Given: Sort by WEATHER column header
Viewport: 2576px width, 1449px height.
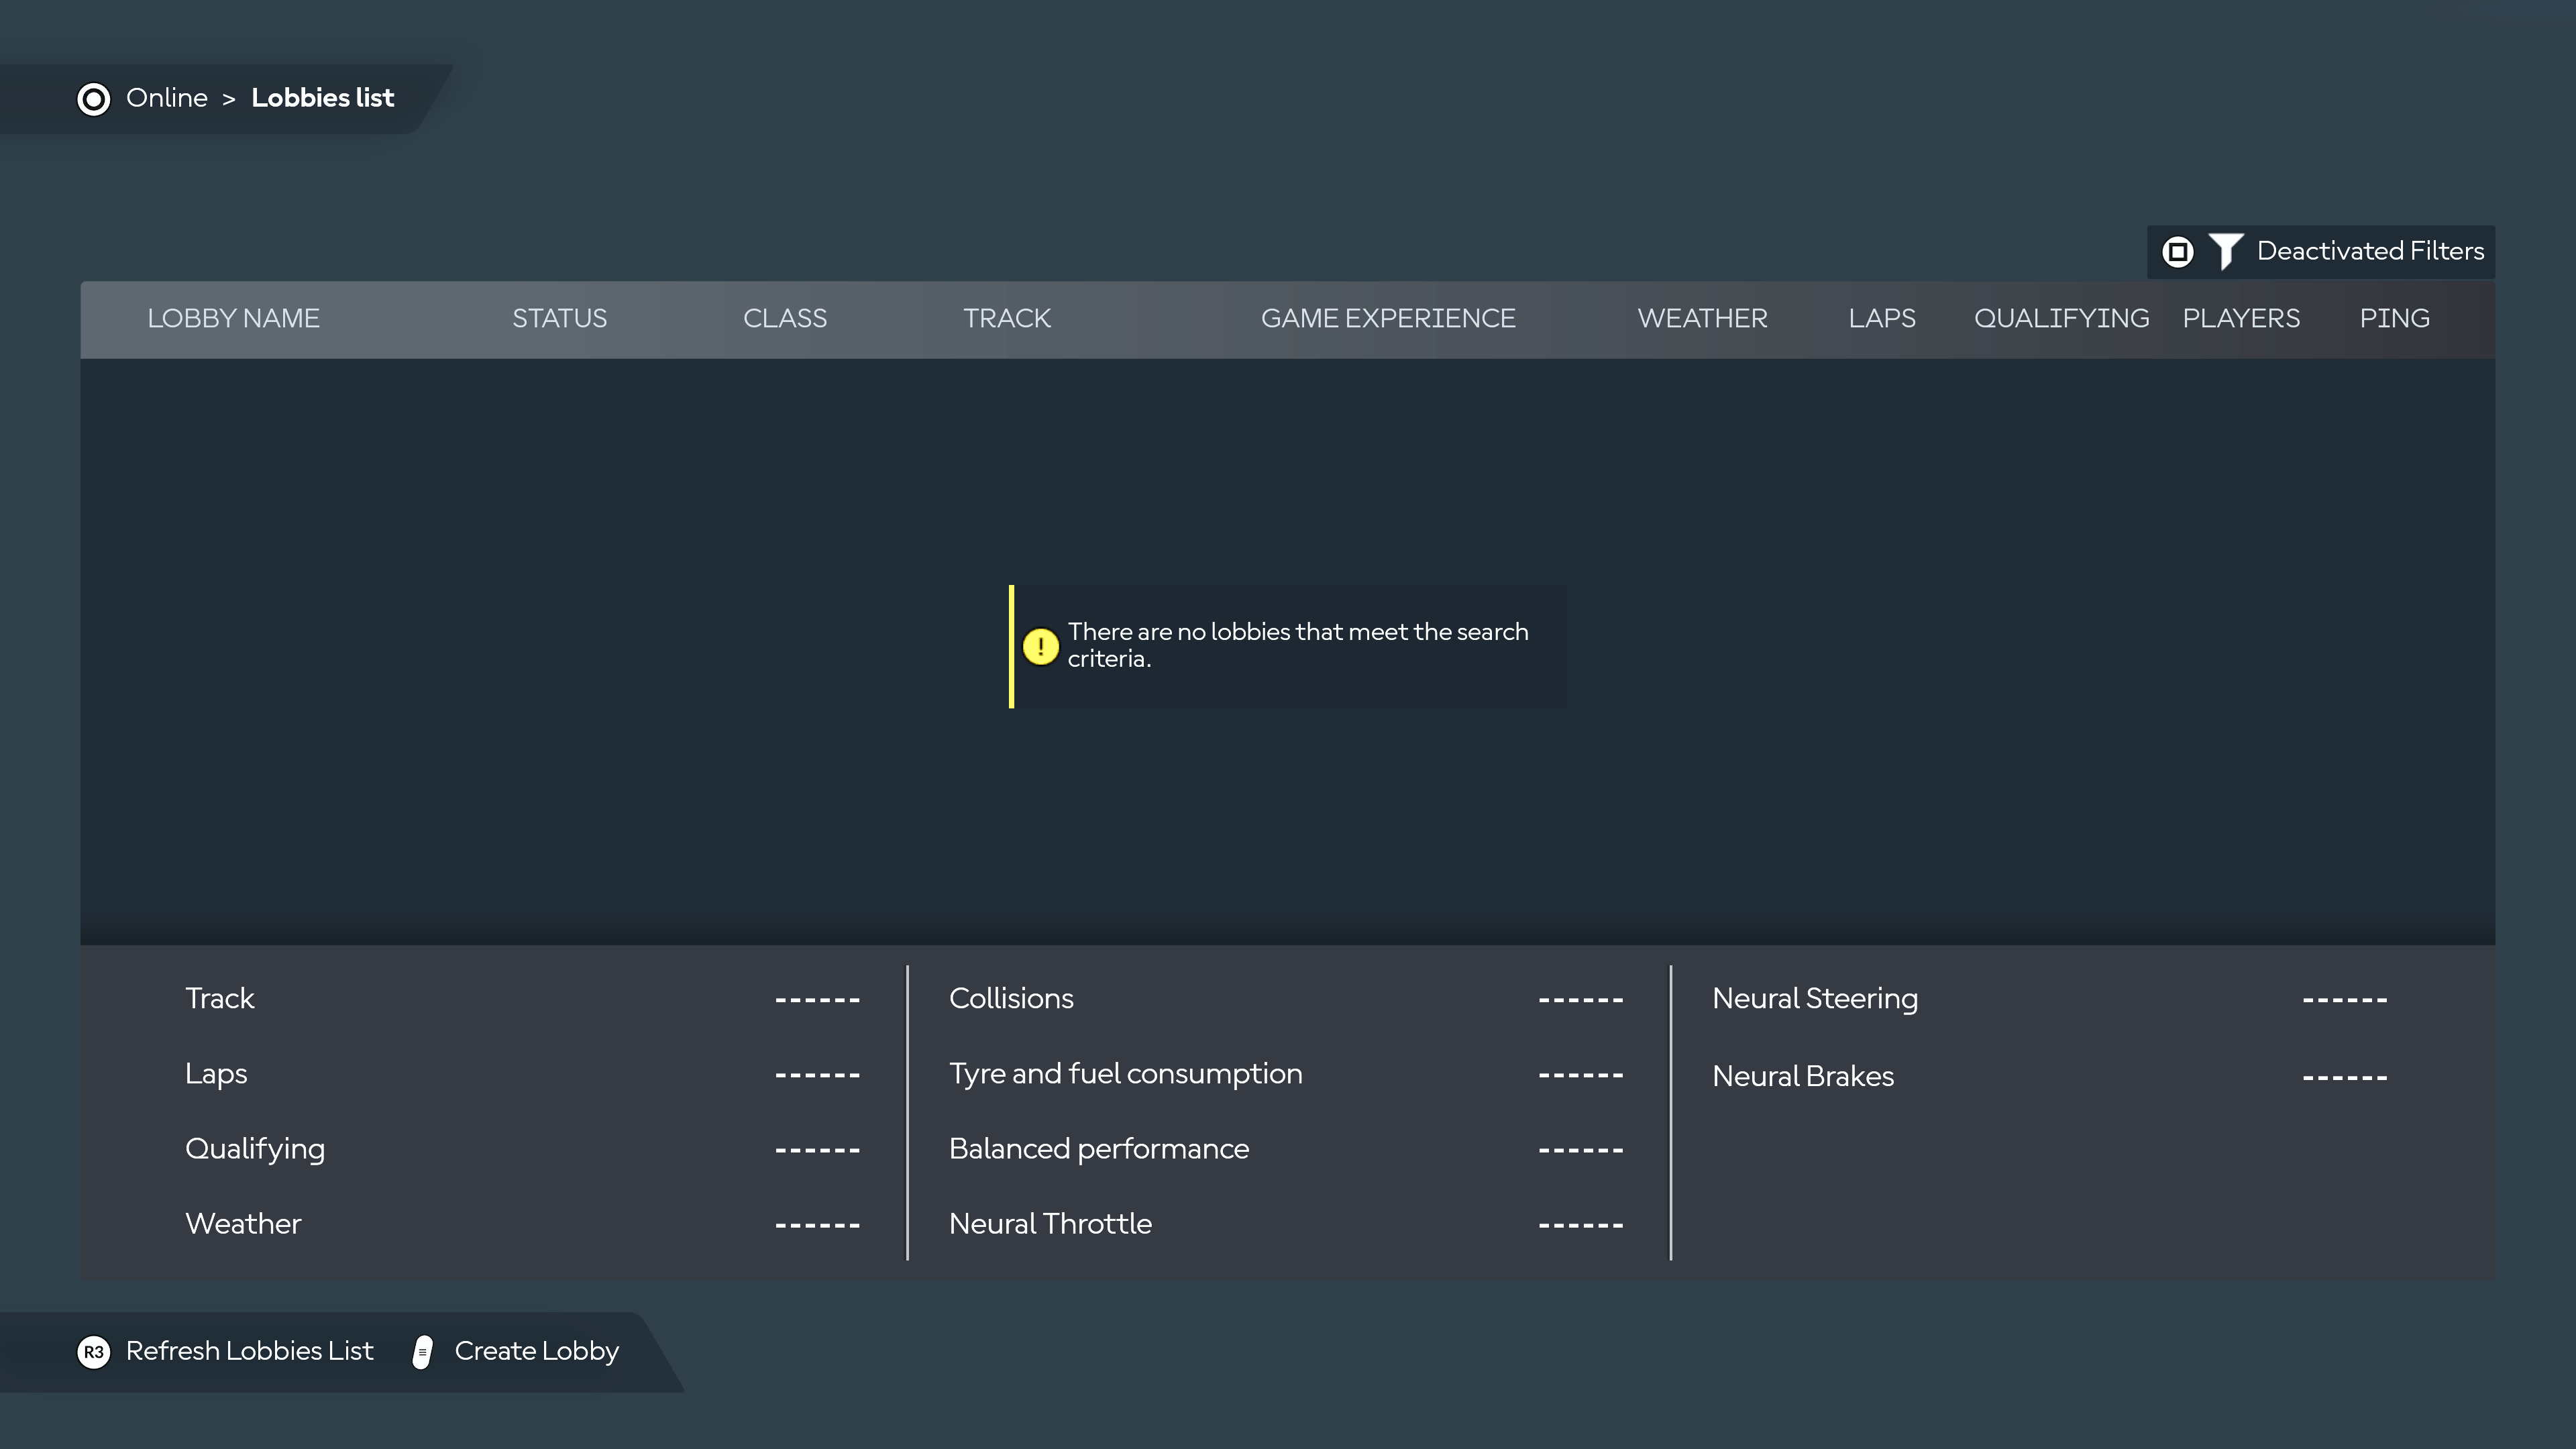Looking at the screenshot, I should (x=1701, y=318).
